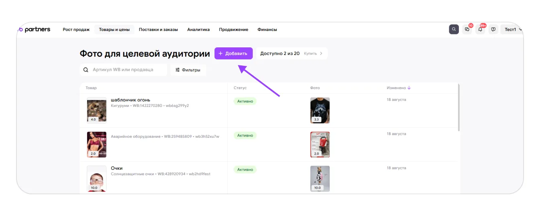The image size is (540, 216).
Task: Click the Изменено column header
Action: (396, 88)
